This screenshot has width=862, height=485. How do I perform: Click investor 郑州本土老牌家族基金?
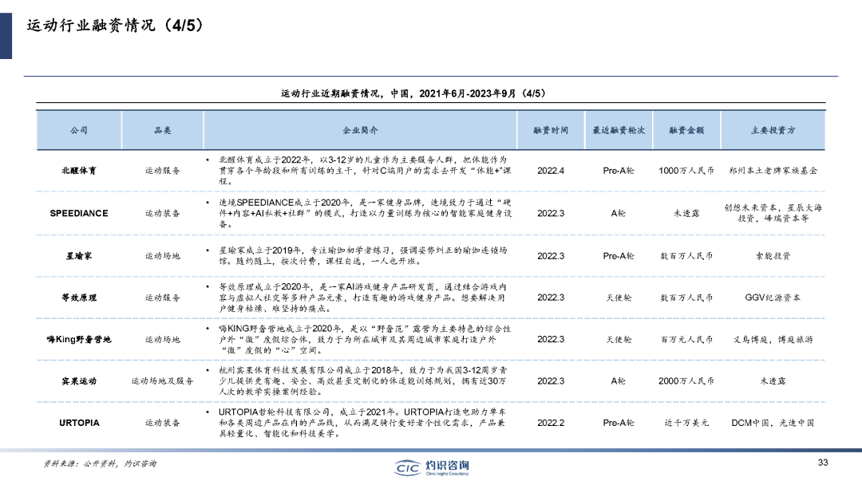click(773, 171)
